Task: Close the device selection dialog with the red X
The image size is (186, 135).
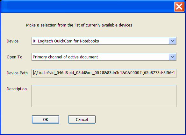Action: [x=179, y=6]
